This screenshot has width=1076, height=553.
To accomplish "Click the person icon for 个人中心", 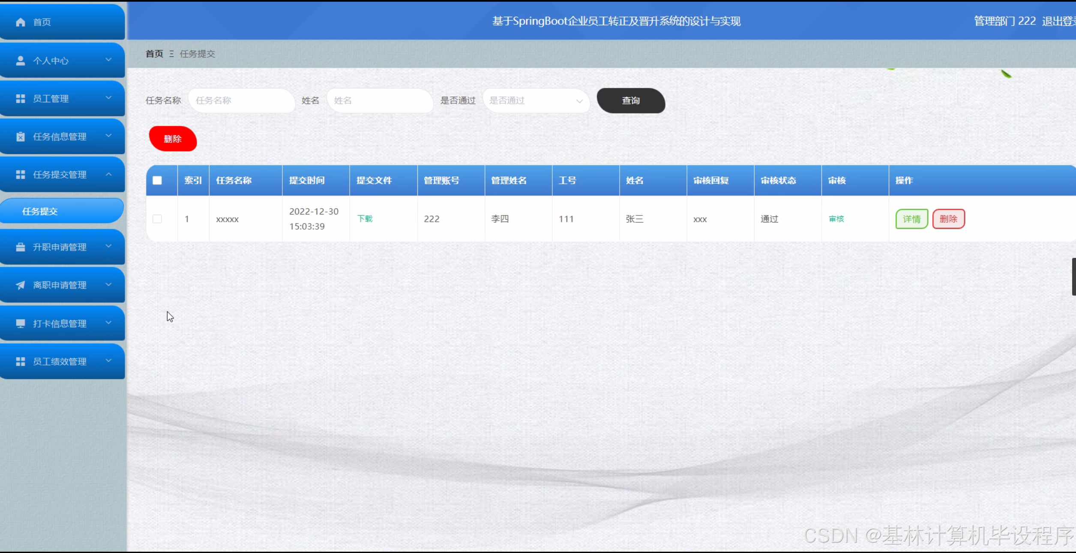I will [20, 61].
